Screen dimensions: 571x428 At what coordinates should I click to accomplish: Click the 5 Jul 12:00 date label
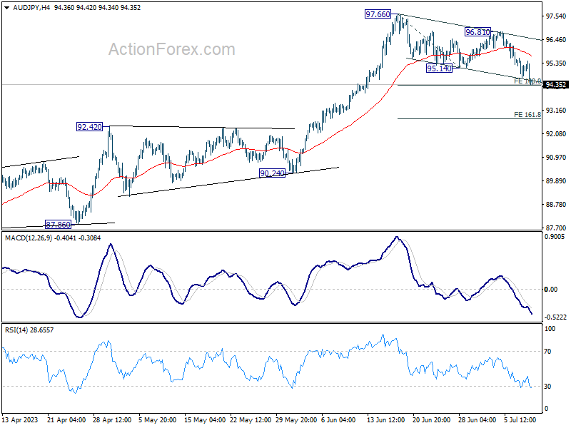coord(520,420)
